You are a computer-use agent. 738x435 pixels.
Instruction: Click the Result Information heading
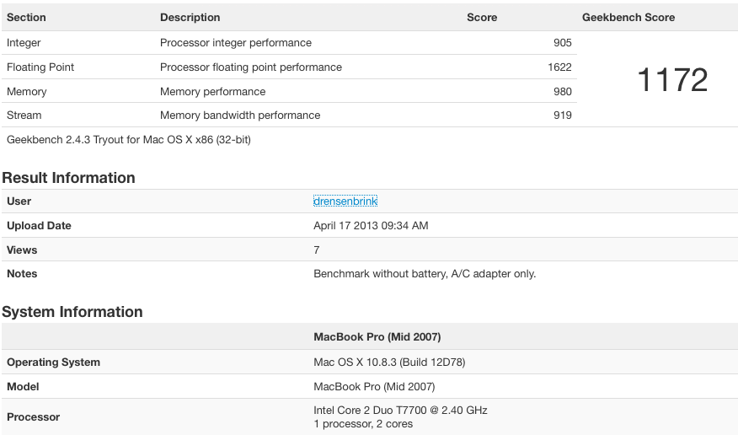tap(69, 178)
